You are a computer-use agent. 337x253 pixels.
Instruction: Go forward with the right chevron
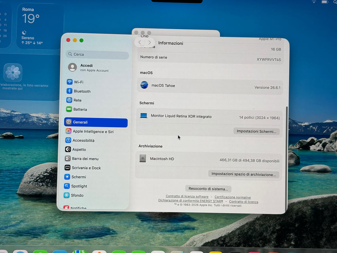click(150, 42)
